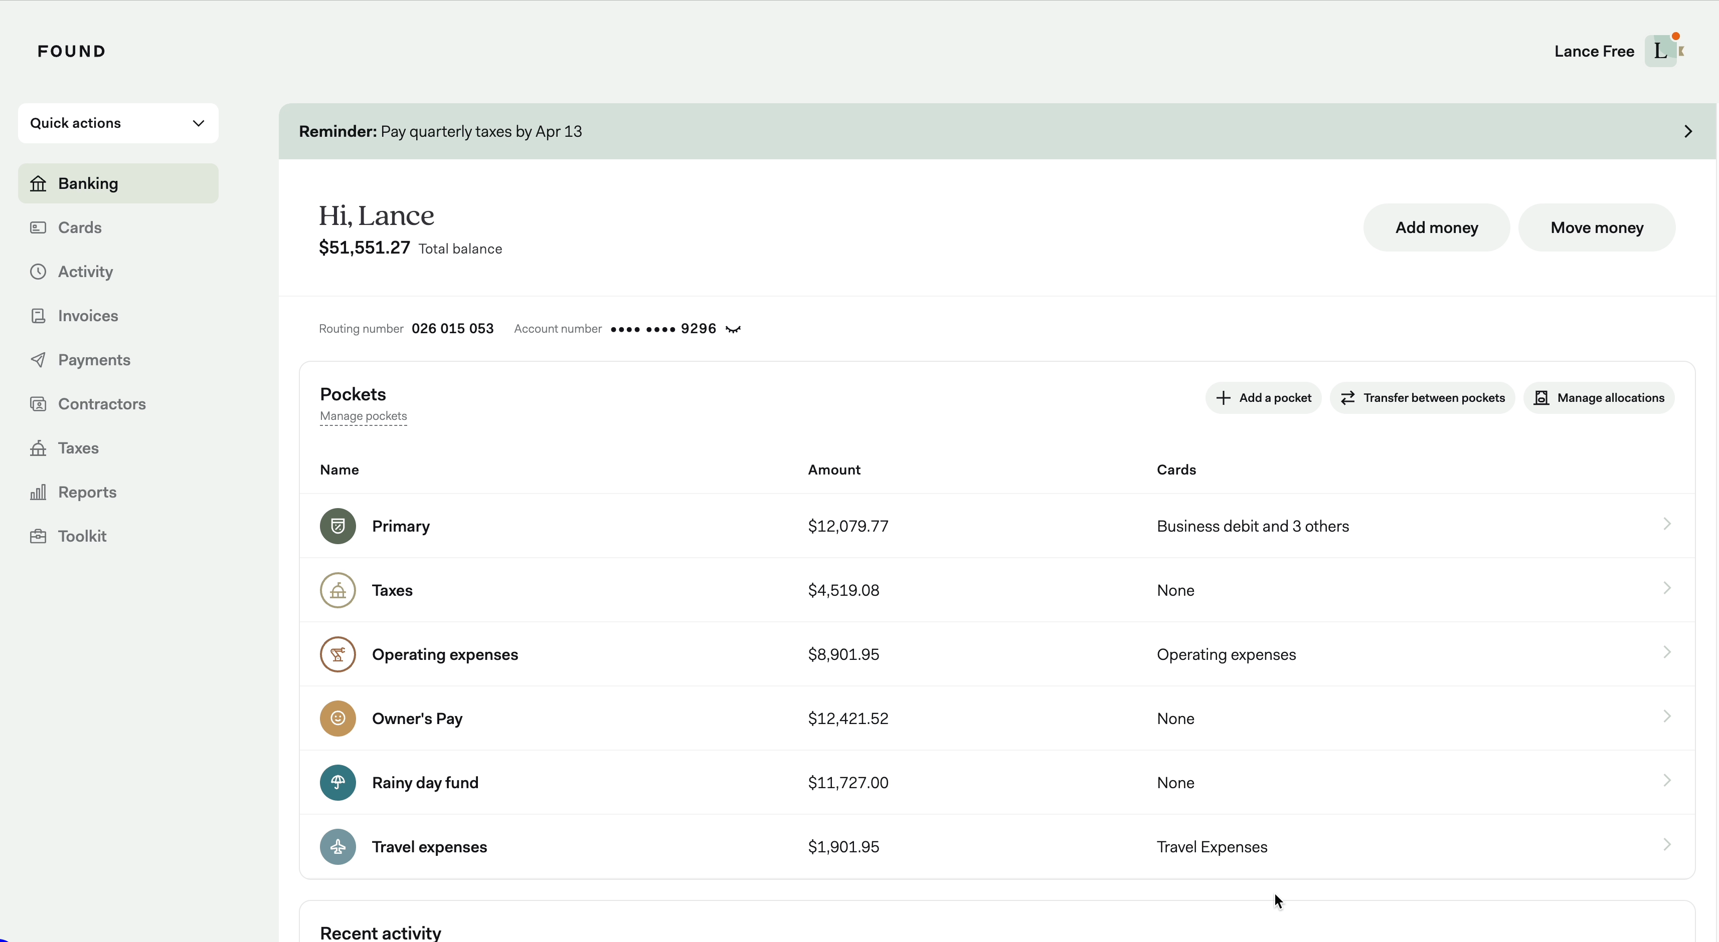The height and width of the screenshot is (942, 1719).
Task: Click the Travel expenses airplane icon
Action: click(337, 847)
